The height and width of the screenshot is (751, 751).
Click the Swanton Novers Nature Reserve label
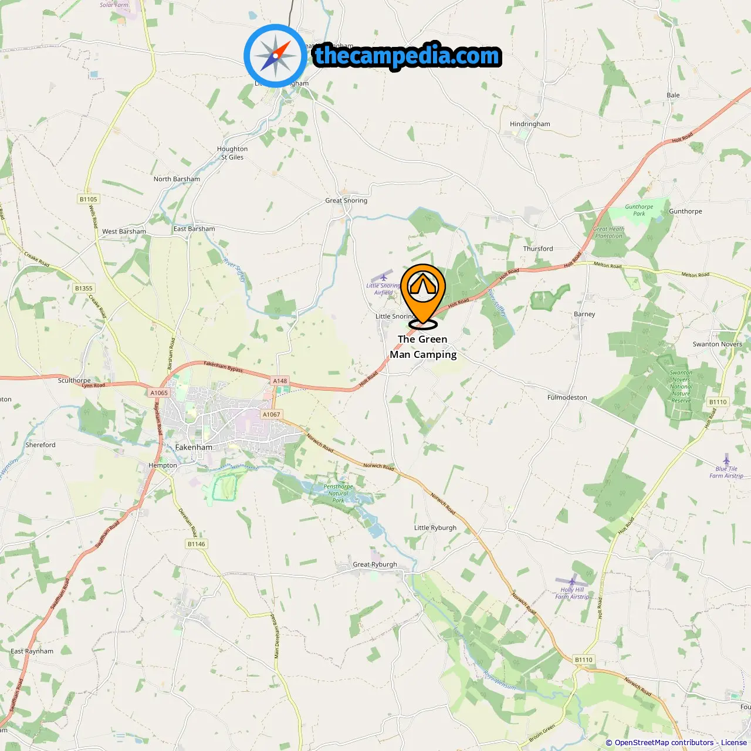pos(681,387)
